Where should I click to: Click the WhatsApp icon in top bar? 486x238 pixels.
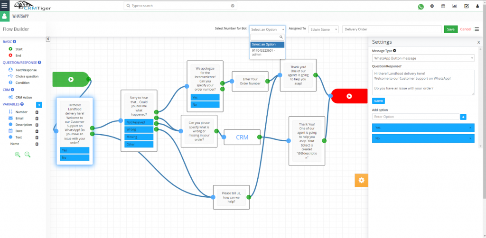[421, 7]
